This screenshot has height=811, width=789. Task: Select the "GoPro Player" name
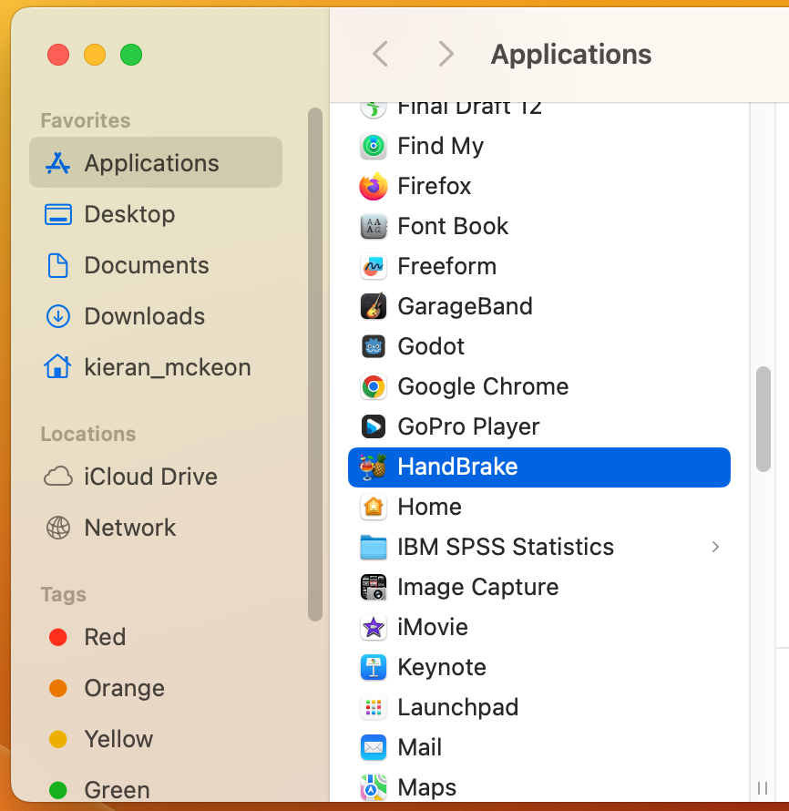468,426
